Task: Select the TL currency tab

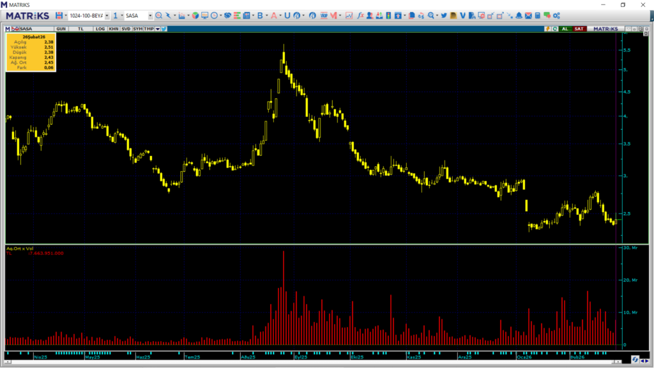Action: (x=81, y=29)
